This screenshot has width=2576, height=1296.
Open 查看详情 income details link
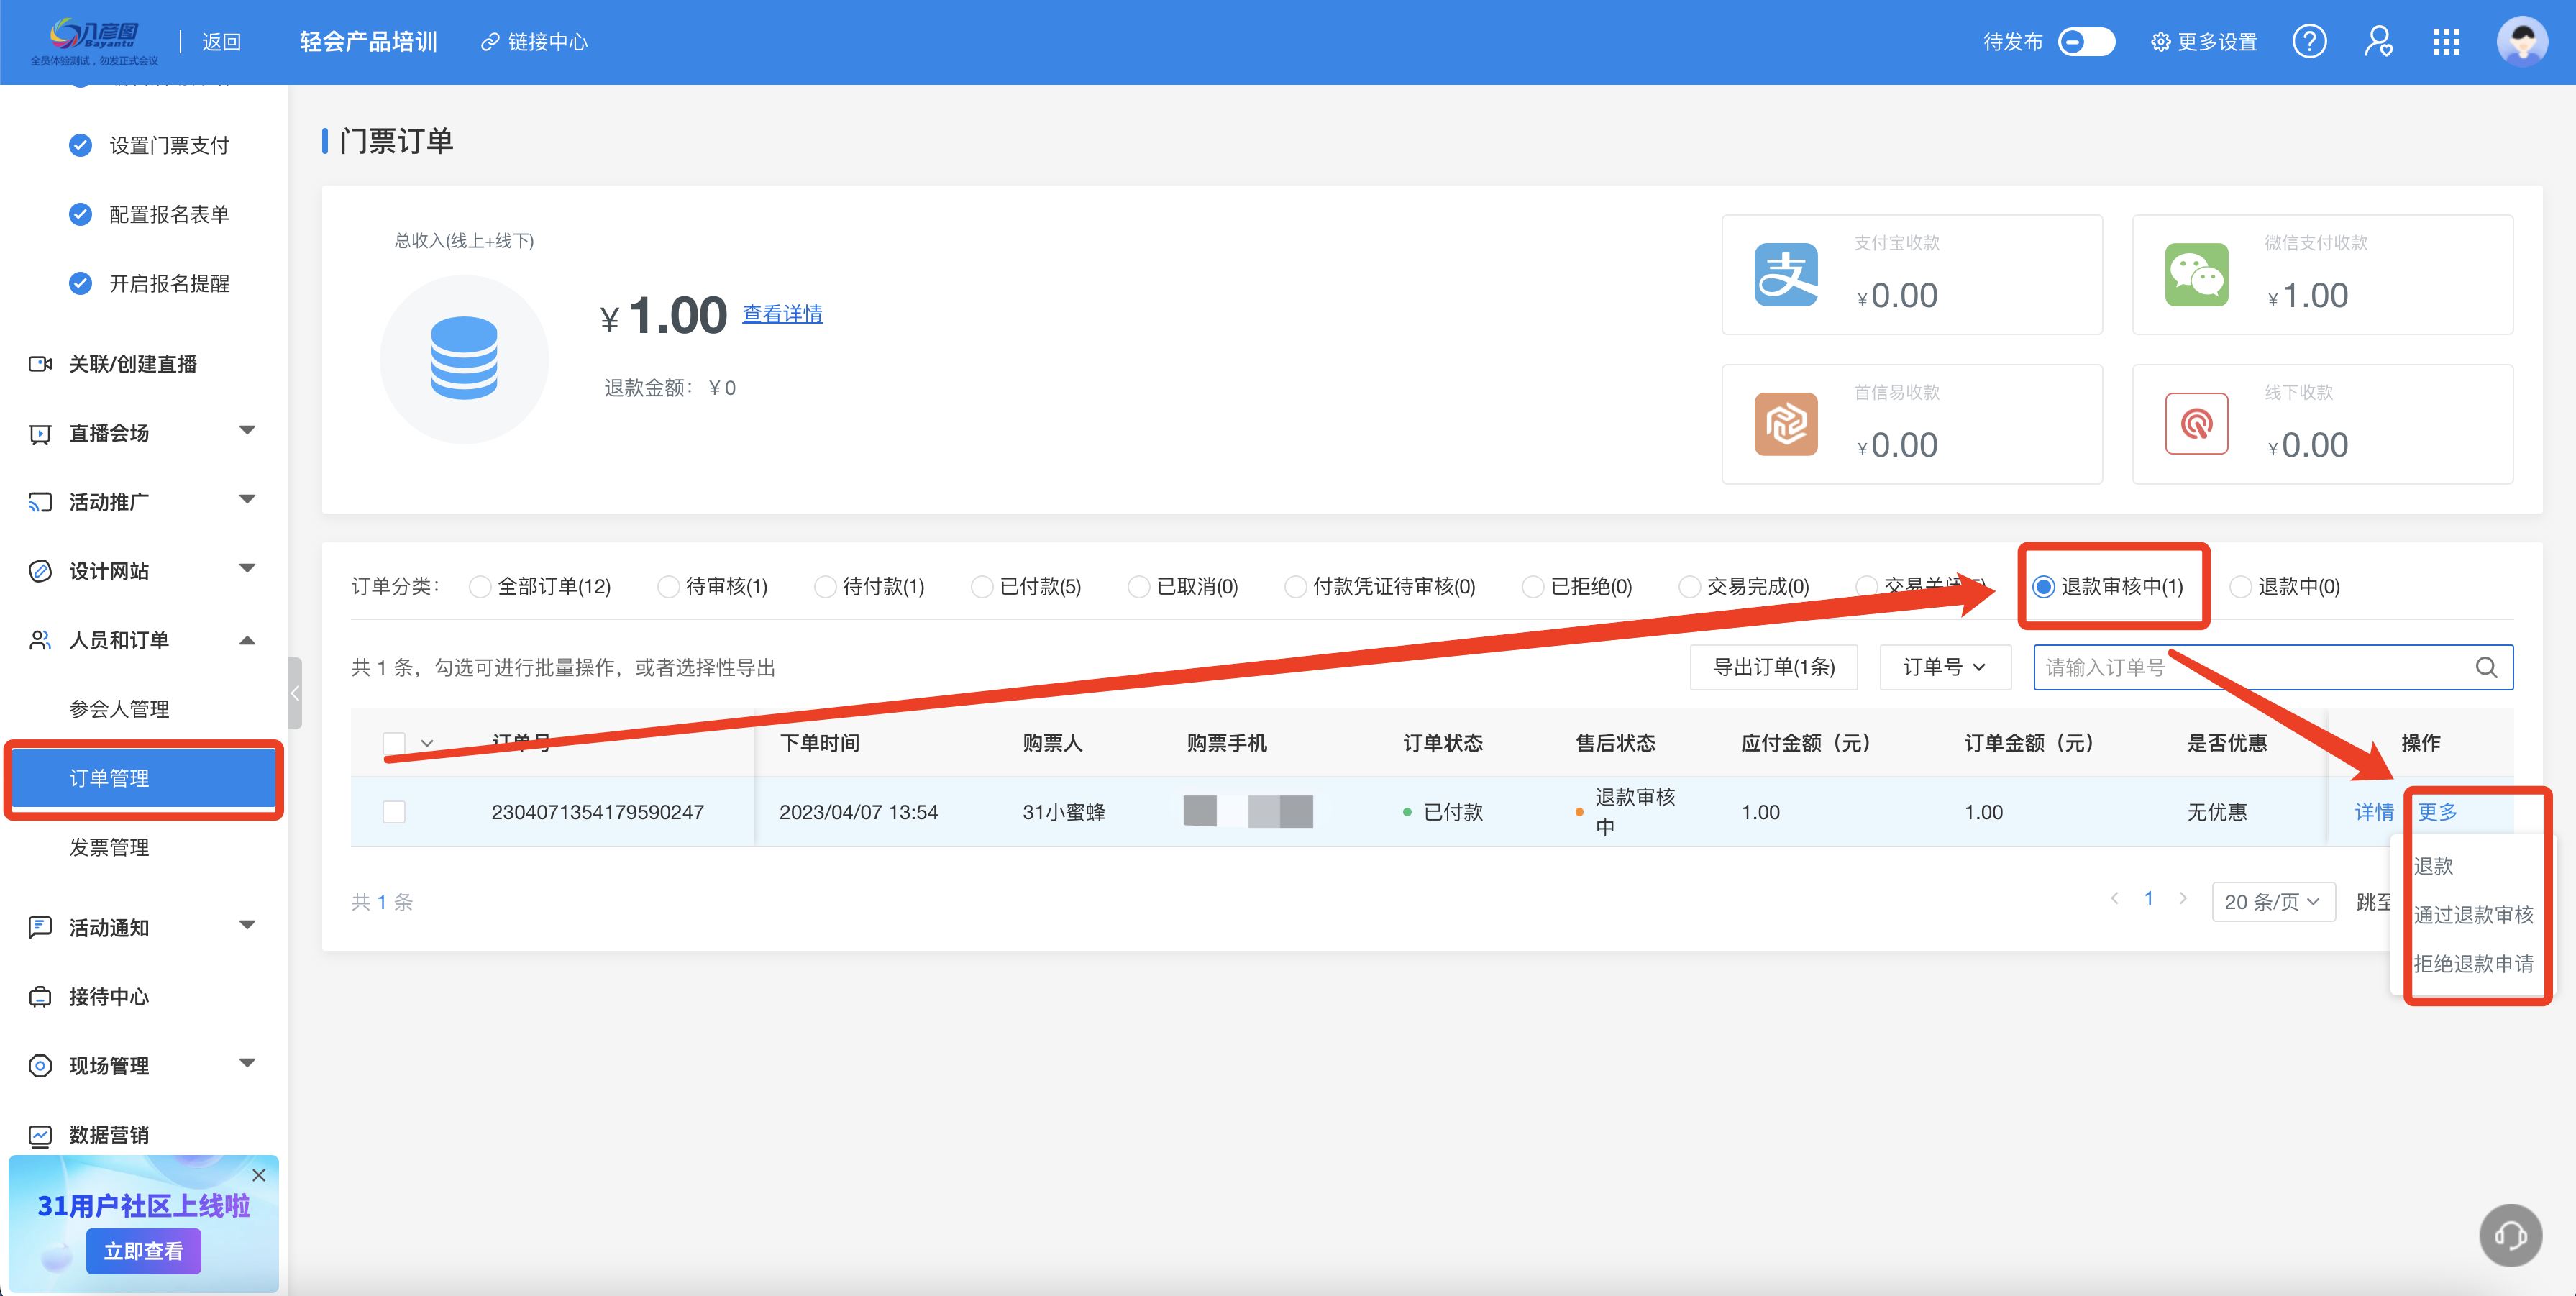tap(782, 314)
